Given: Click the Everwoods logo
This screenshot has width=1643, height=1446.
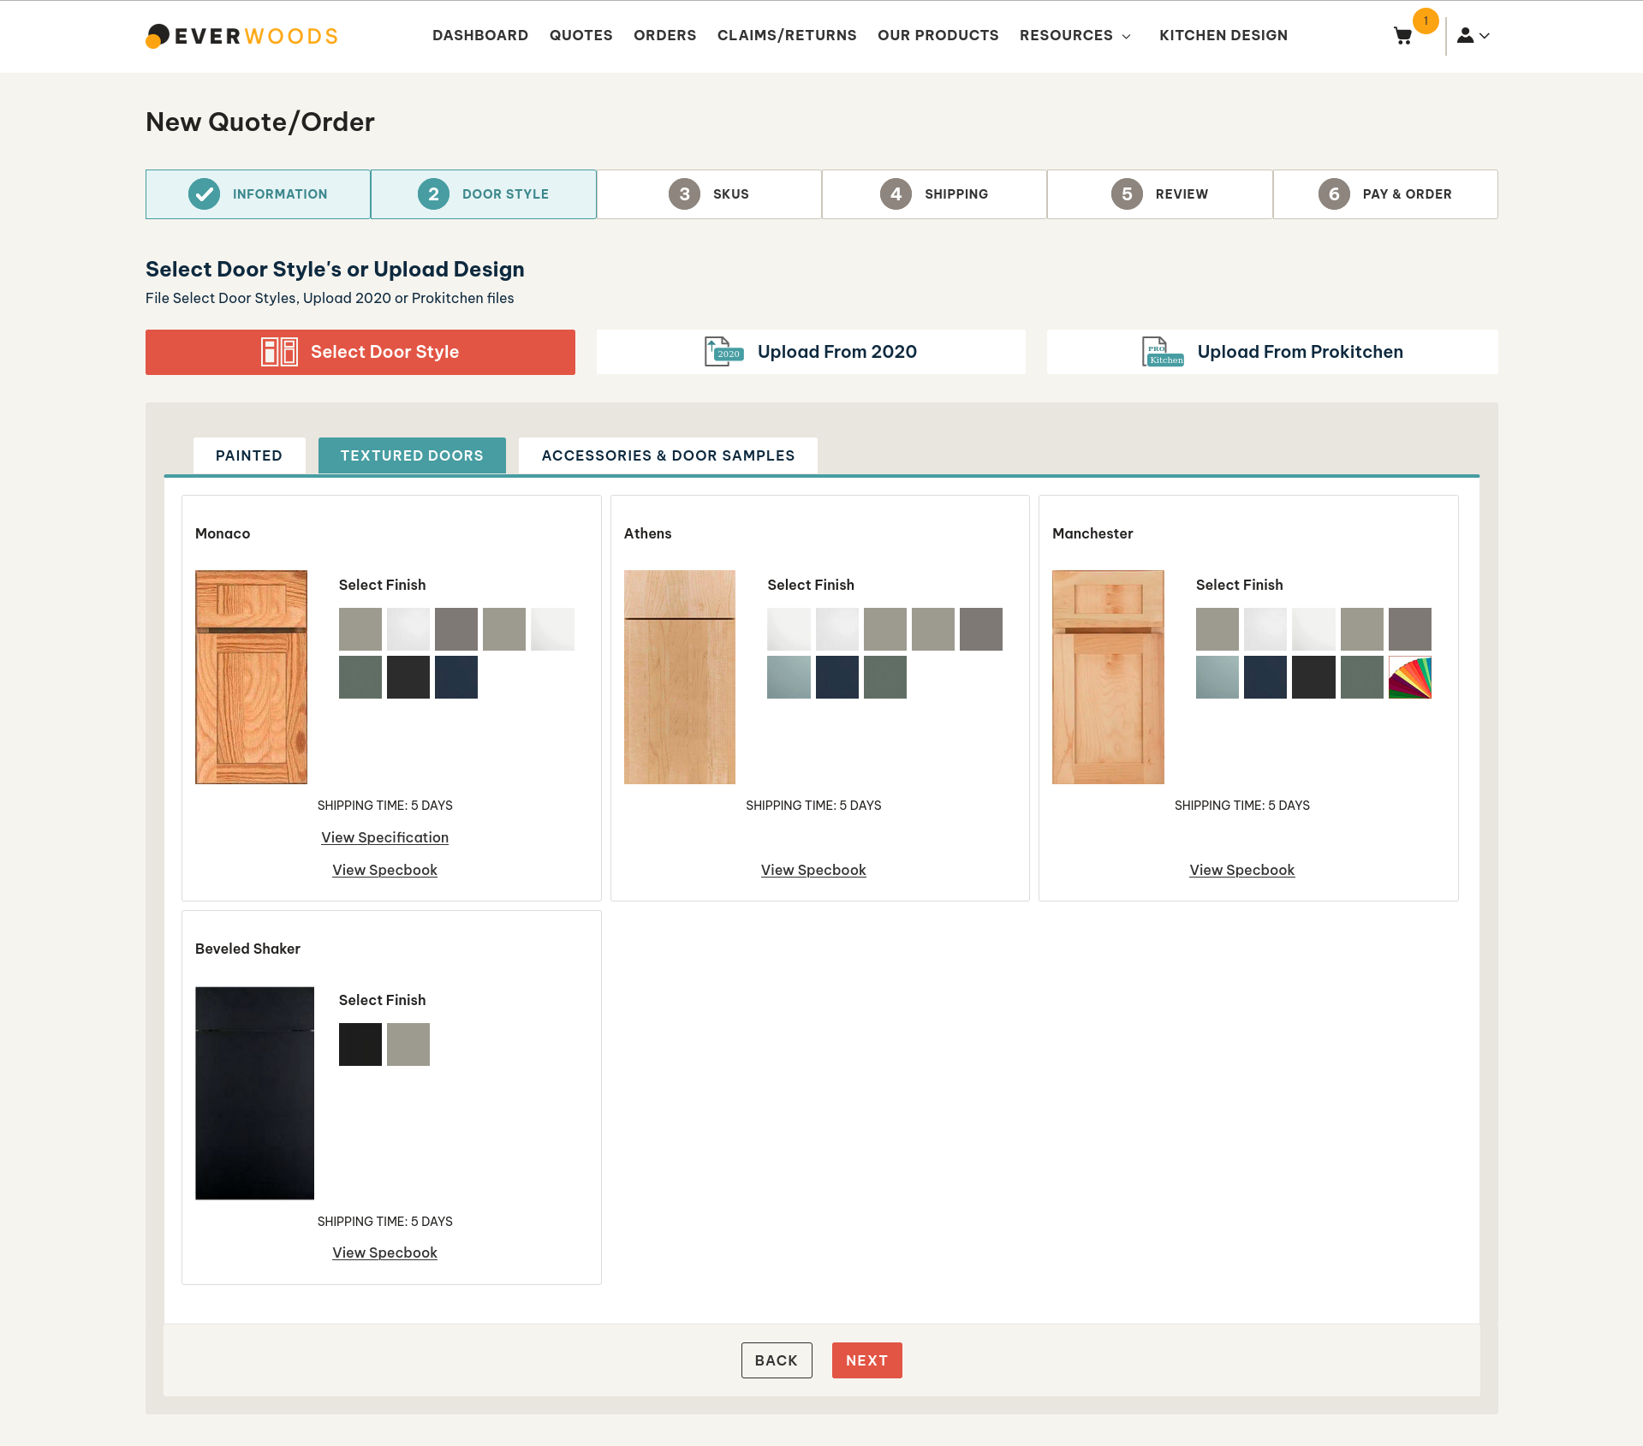Looking at the screenshot, I should pyautogui.click(x=242, y=36).
